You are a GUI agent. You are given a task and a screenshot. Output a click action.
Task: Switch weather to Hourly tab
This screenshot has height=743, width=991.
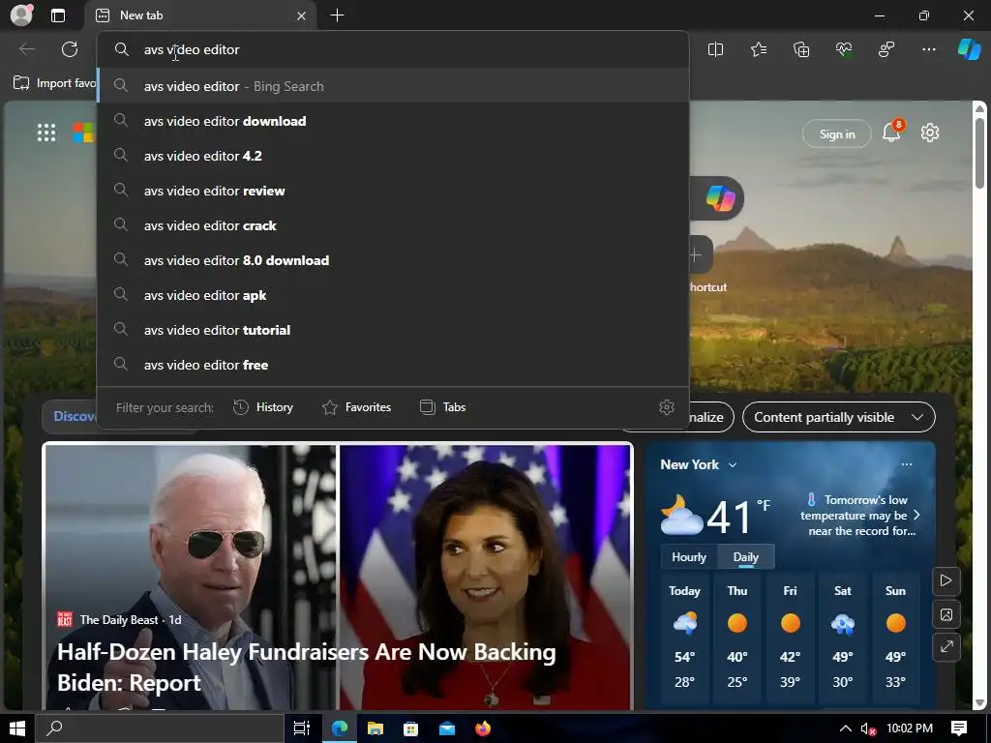(x=689, y=557)
